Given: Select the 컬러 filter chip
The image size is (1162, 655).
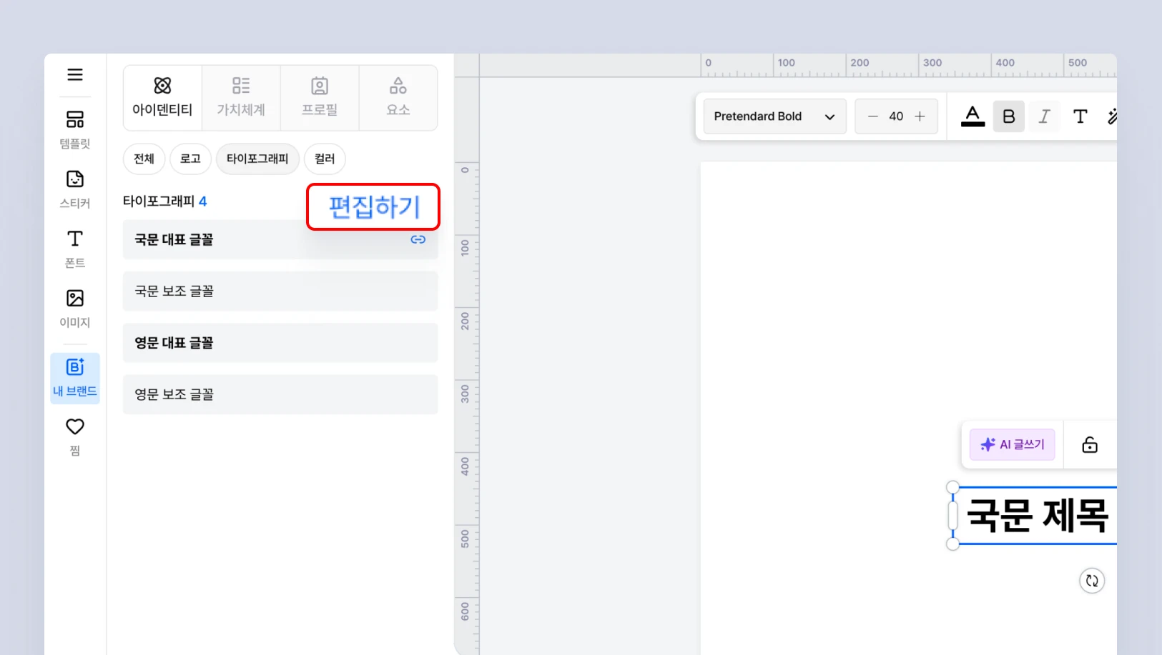Looking at the screenshot, I should click(x=325, y=159).
